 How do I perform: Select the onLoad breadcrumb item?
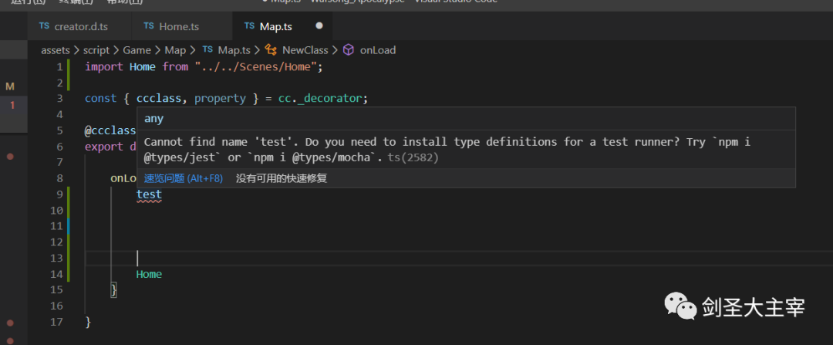click(377, 50)
